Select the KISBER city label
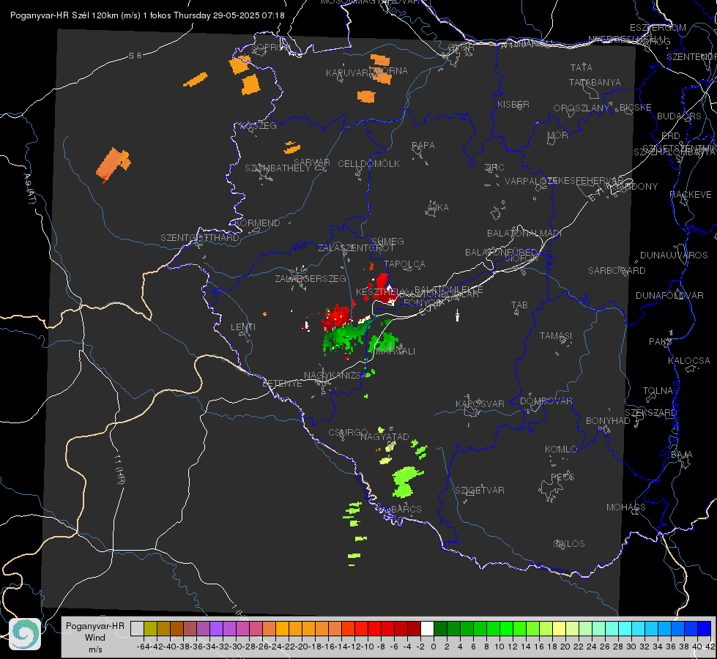This screenshot has width=717, height=659. (x=513, y=105)
